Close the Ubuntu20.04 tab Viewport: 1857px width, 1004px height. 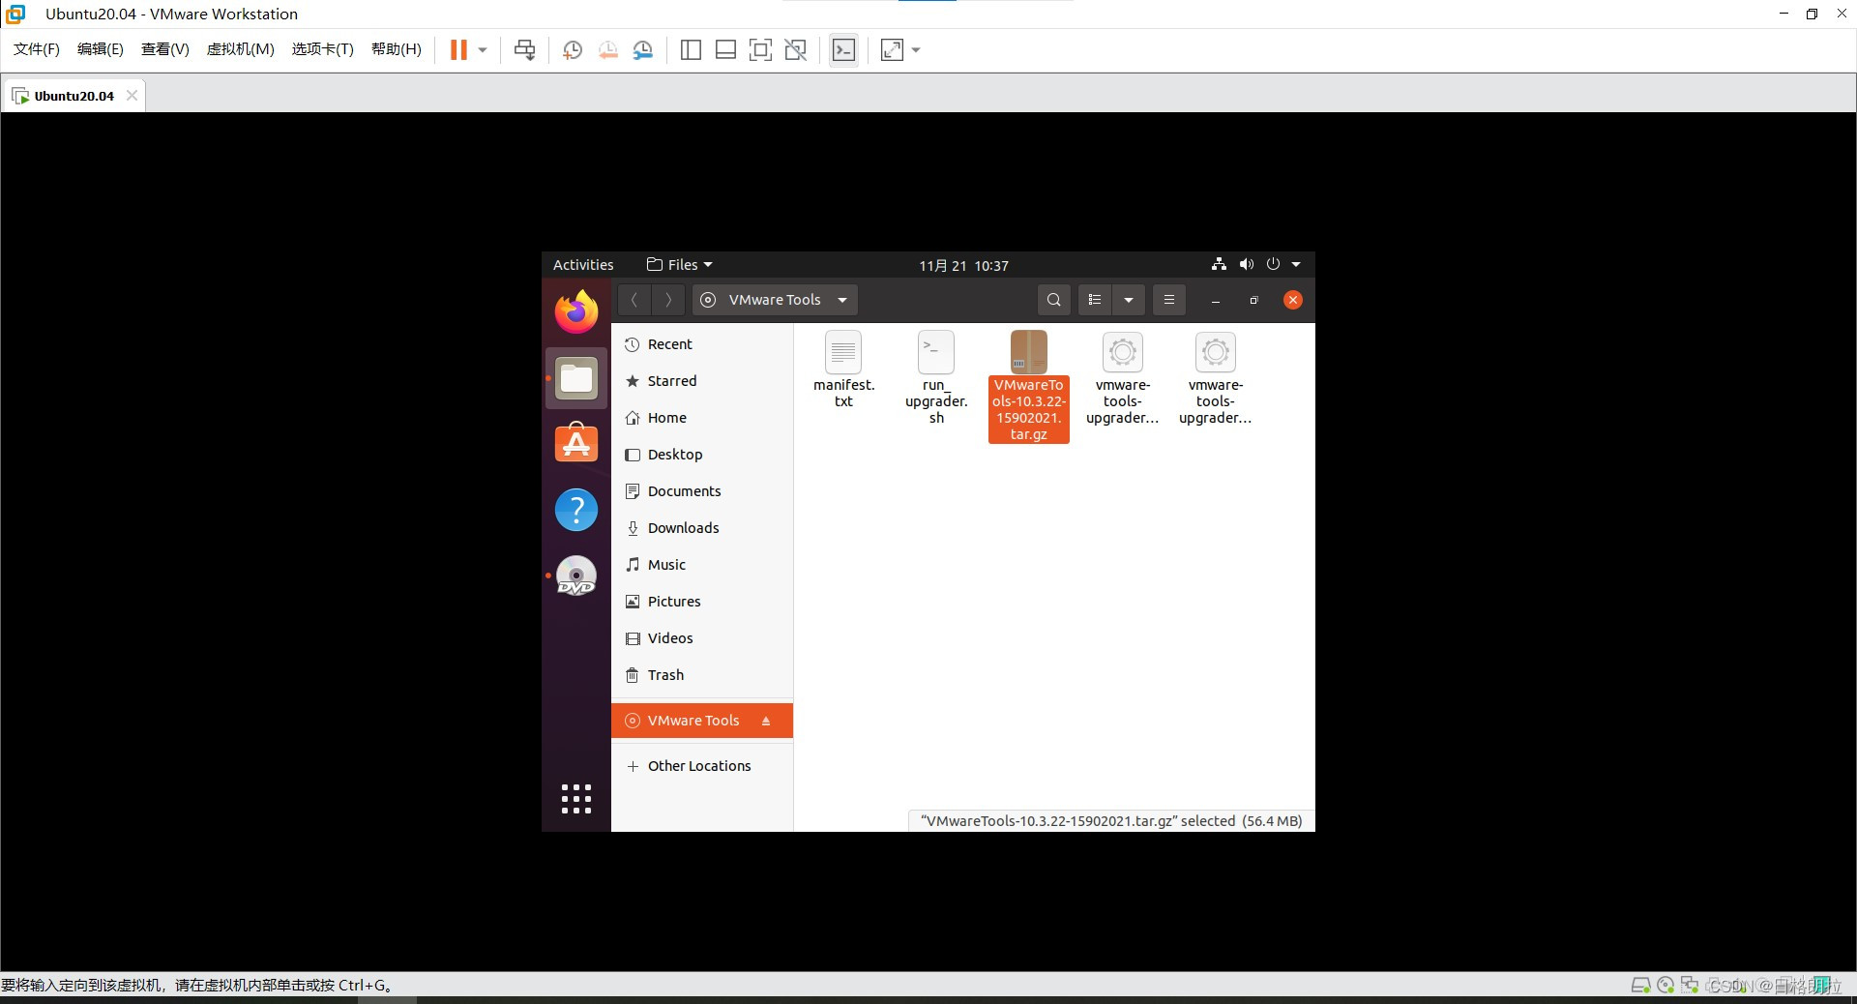[132, 96]
